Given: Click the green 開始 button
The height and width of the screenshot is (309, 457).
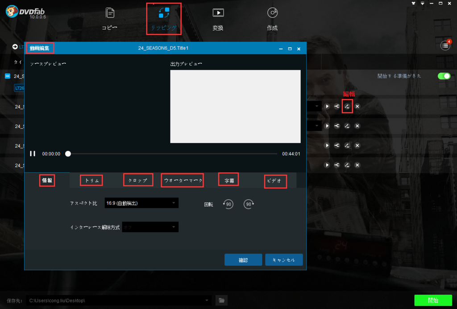Looking at the screenshot, I should pos(433,300).
